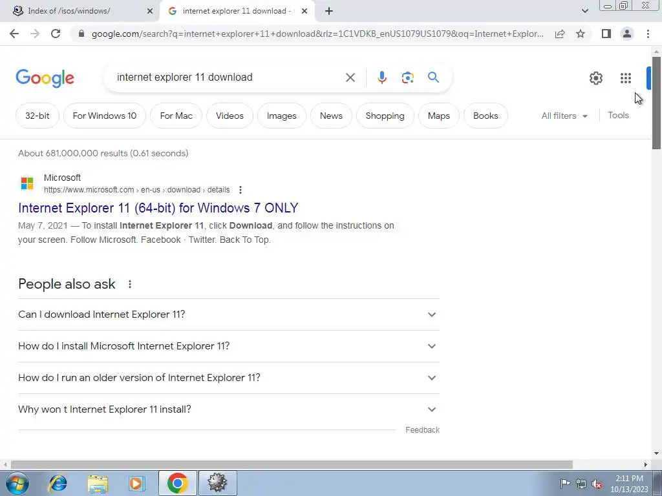Switch to Chrome in the taskbar
Image resolution: width=662 pixels, height=496 pixels.
(177, 483)
